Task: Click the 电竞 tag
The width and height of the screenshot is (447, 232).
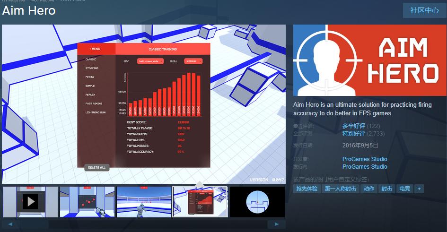Action: click(x=404, y=189)
